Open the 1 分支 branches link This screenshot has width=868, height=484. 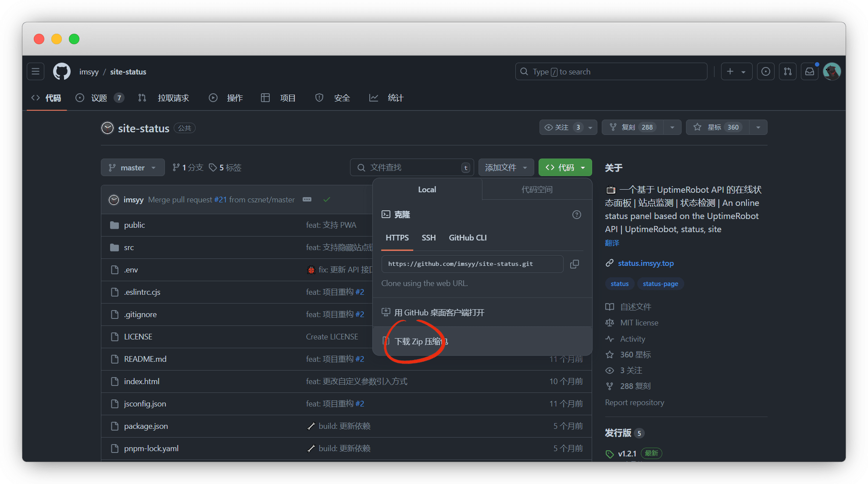[x=188, y=168]
